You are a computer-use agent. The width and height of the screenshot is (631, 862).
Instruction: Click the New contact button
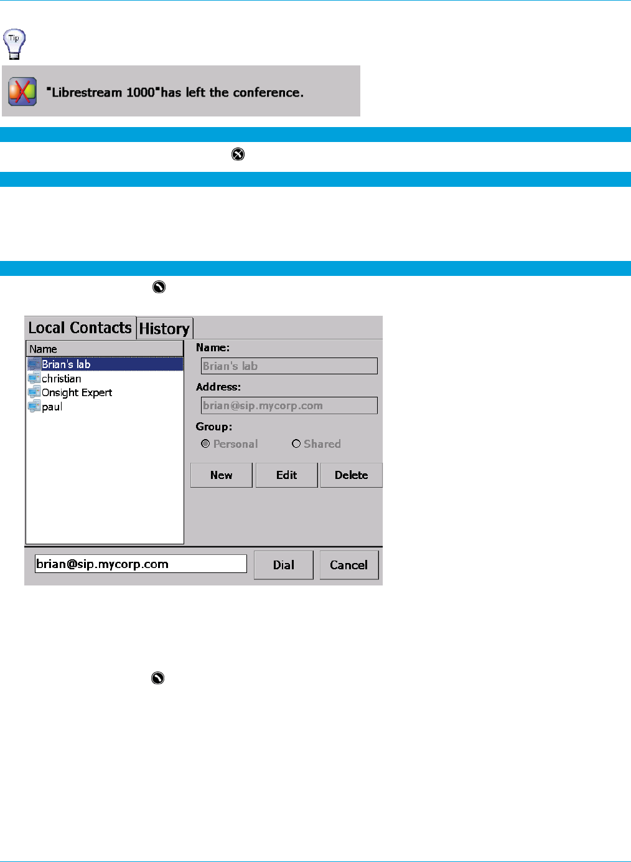click(222, 475)
